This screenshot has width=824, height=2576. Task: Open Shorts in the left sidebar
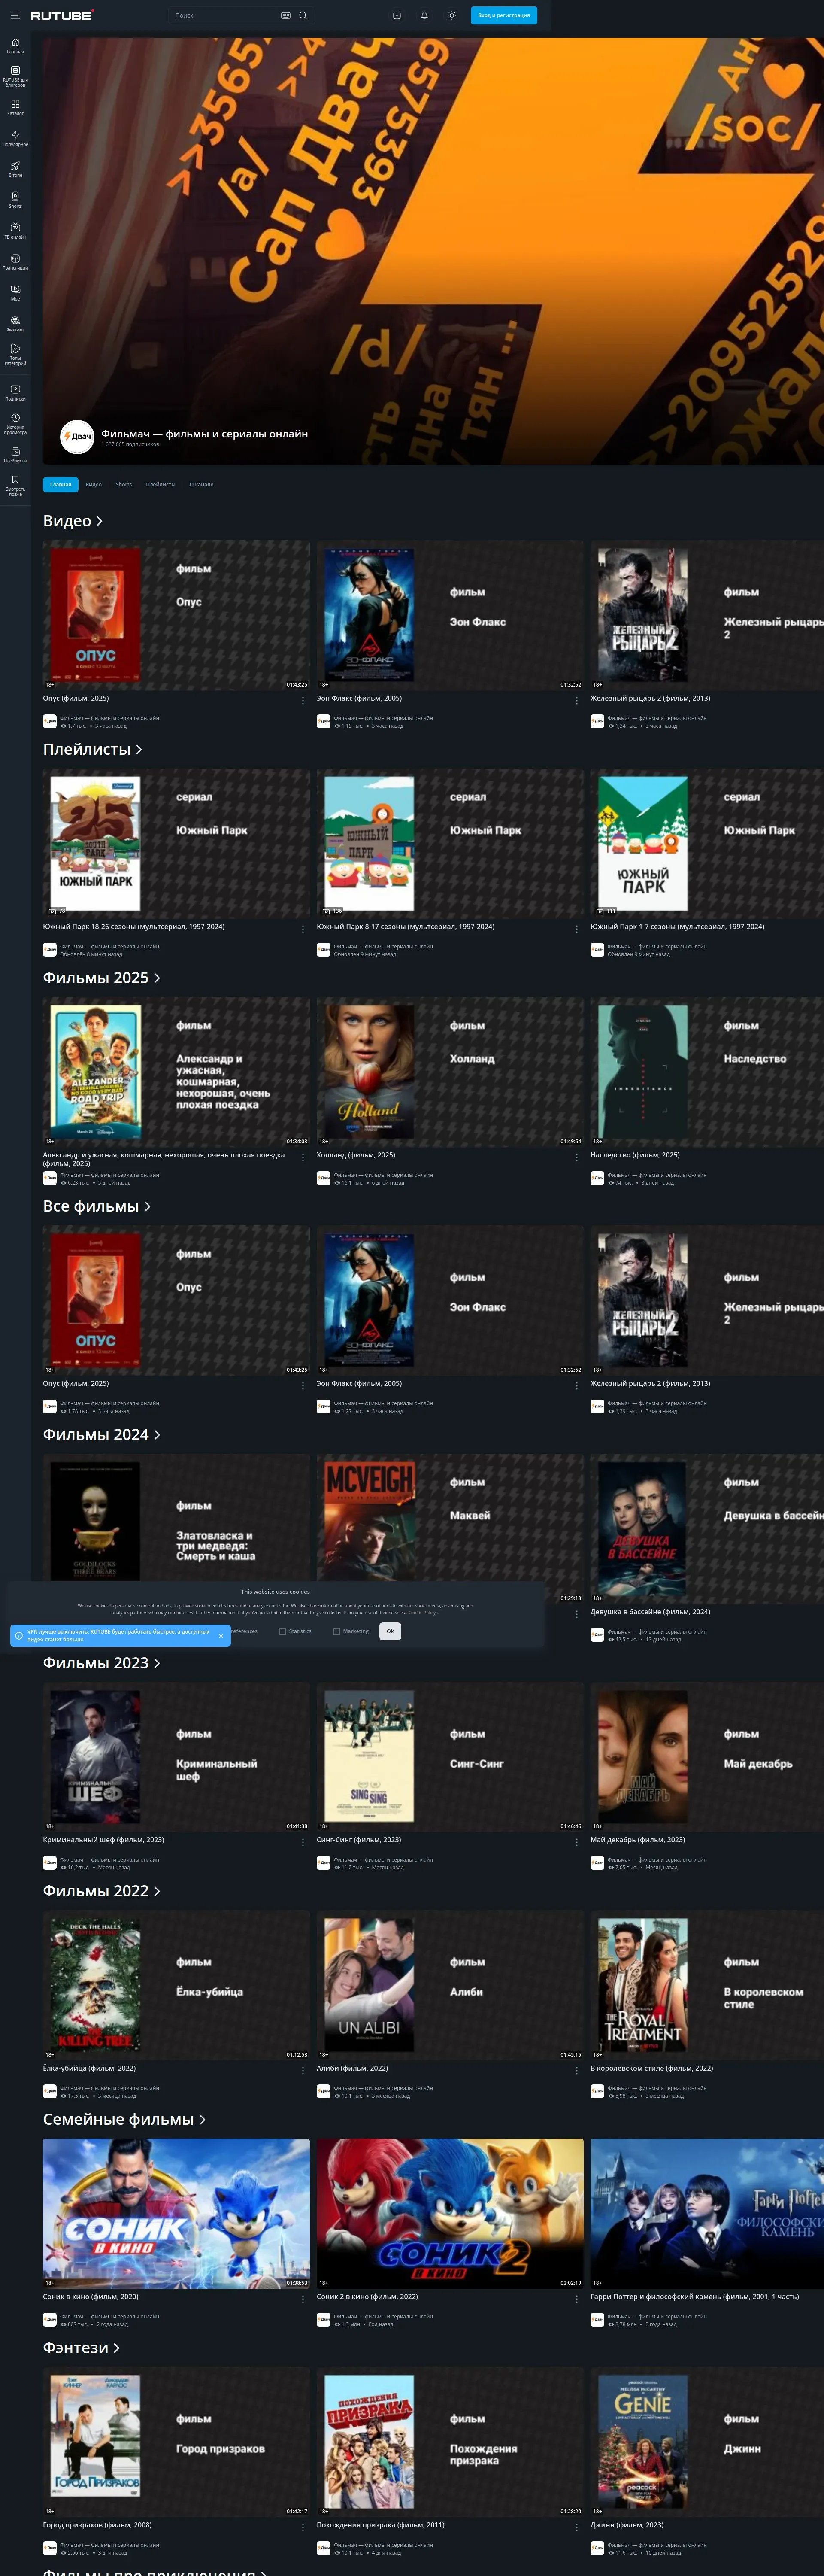(x=15, y=199)
